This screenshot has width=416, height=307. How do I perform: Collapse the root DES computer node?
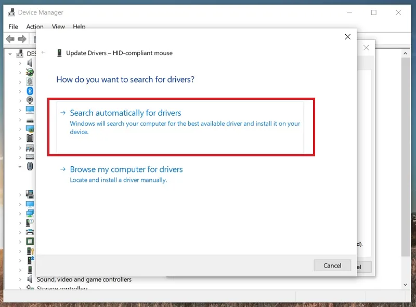click(x=10, y=54)
